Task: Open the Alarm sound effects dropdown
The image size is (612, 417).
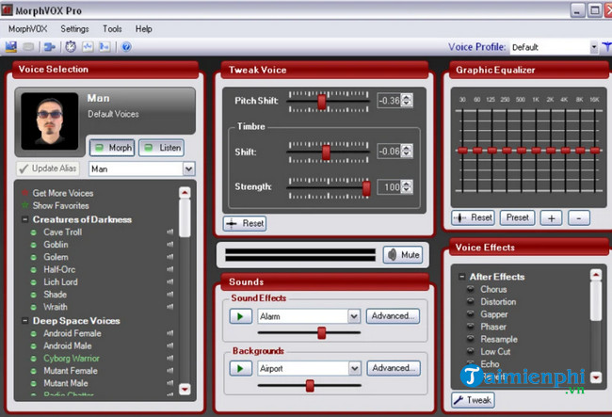Action: pyautogui.click(x=354, y=316)
